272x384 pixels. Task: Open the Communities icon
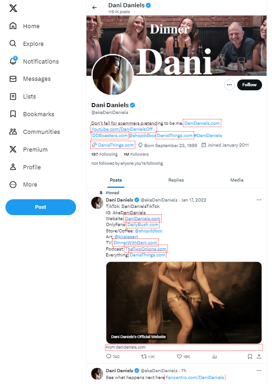(14, 132)
